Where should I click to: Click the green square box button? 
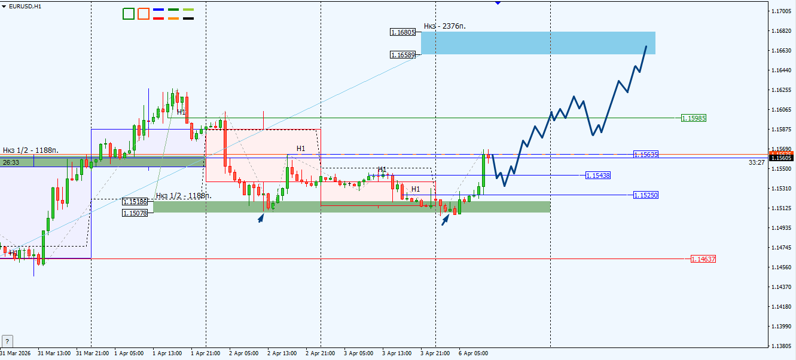(129, 14)
